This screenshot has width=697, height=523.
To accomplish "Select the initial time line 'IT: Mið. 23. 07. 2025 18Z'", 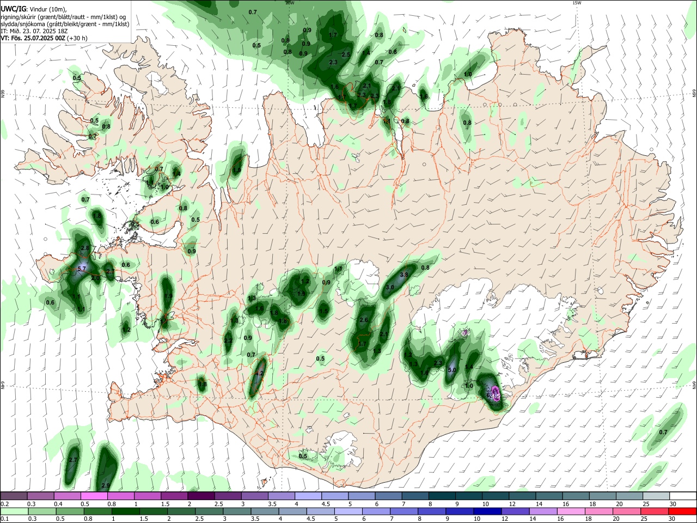I will click(x=34, y=31).
